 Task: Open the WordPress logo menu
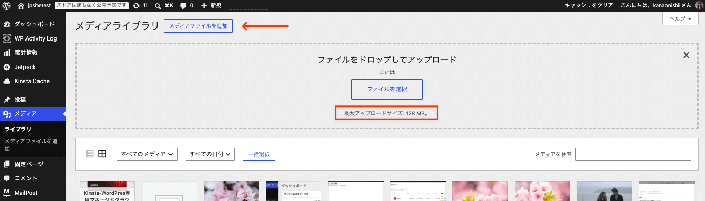(7, 5)
